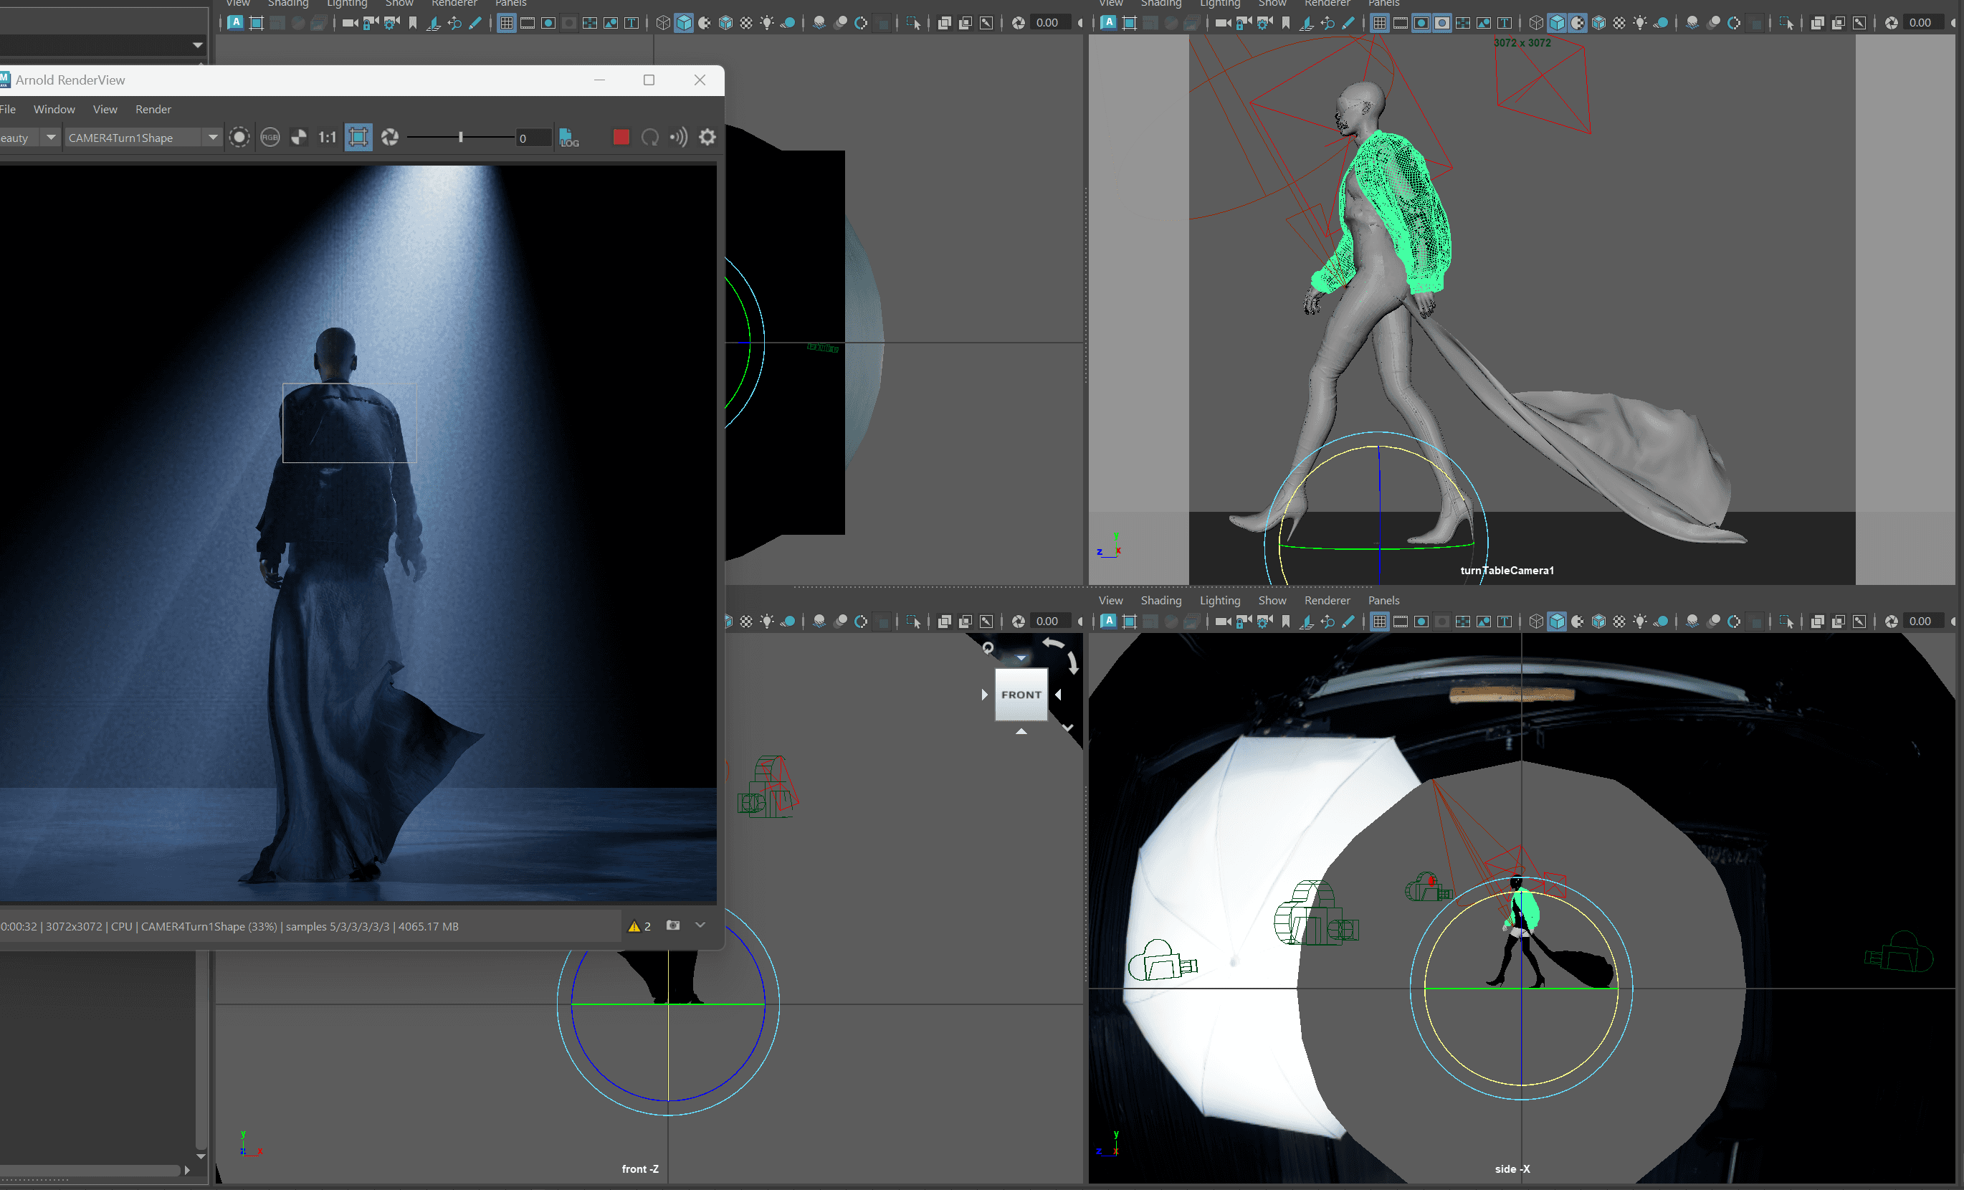Screen dimensions: 1964x1190
Task: Click the FRONT face of the view cube
Action: (x=1021, y=694)
